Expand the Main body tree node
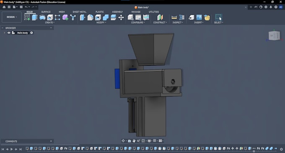The width and height of the screenshot is (285, 153). (x=4, y=33)
